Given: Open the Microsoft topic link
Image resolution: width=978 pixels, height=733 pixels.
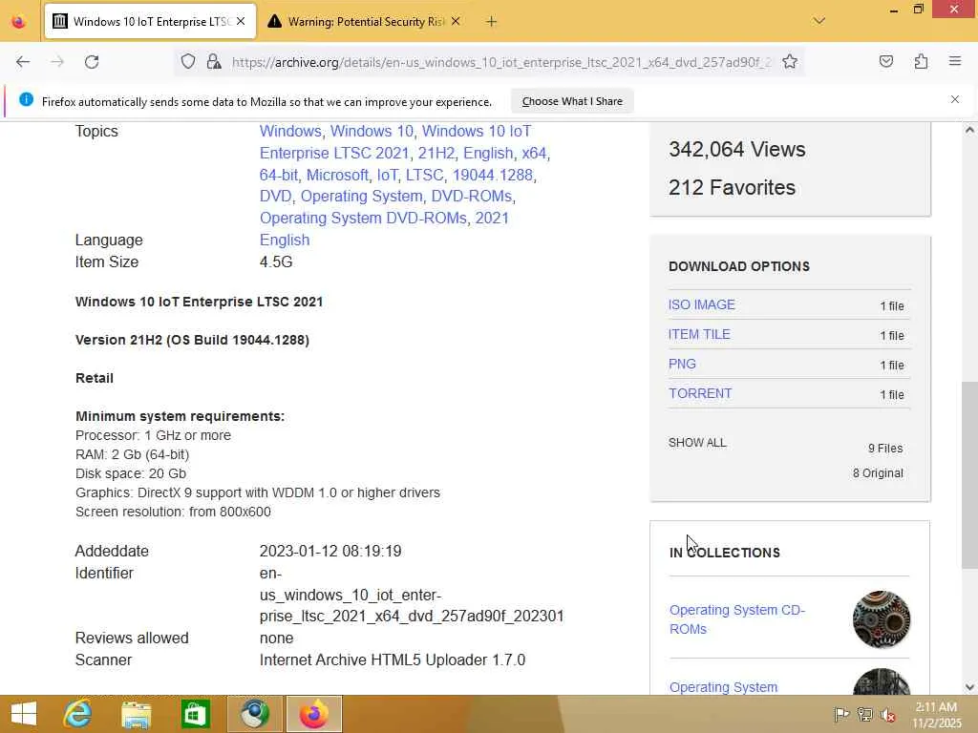Looking at the screenshot, I should (x=337, y=176).
